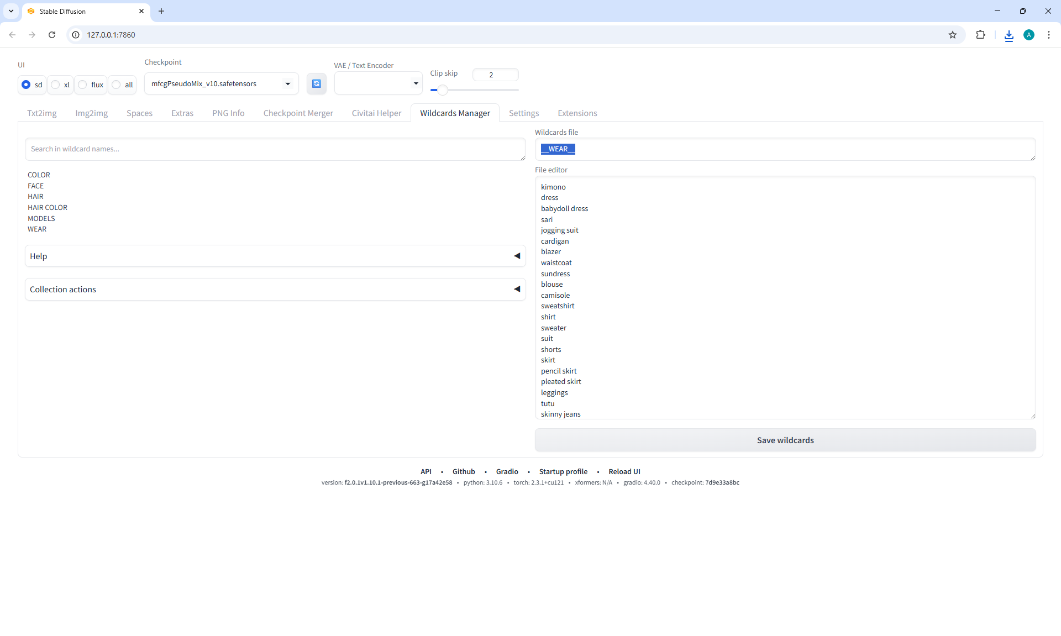The height and width of the screenshot is (636, 1061).
Task: Reload the browser page
Action: (x=52, y=35)
